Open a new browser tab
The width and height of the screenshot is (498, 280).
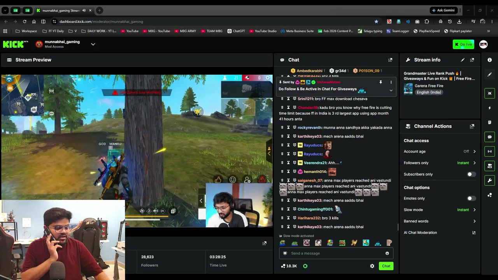tap(100, 10)
